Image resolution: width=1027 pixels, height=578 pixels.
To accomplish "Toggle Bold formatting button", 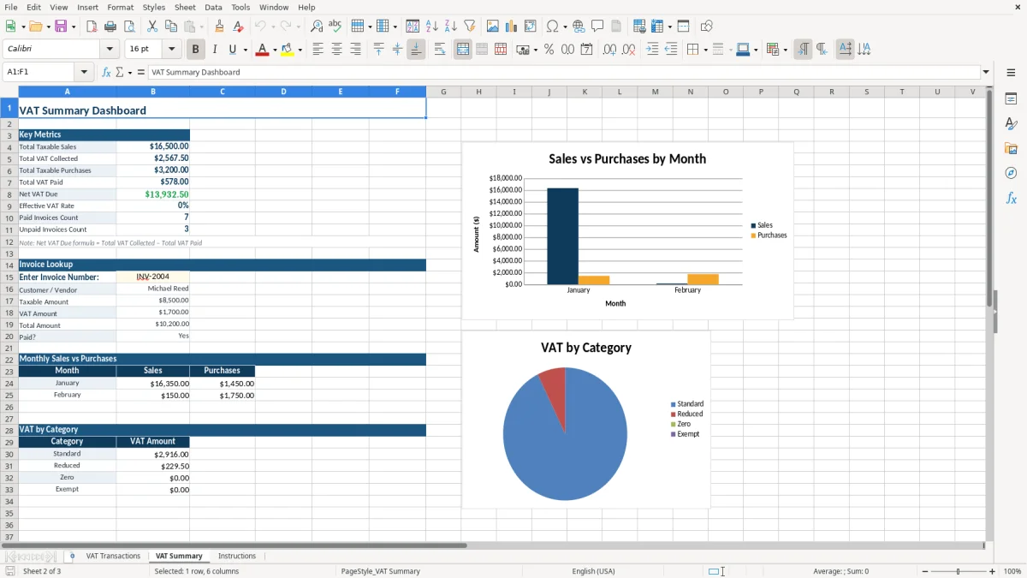I will [x=195, y=50].
